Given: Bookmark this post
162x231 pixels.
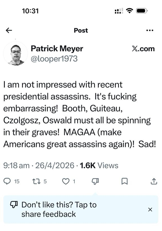Looking at the screenshot, I should pos(124,181).
